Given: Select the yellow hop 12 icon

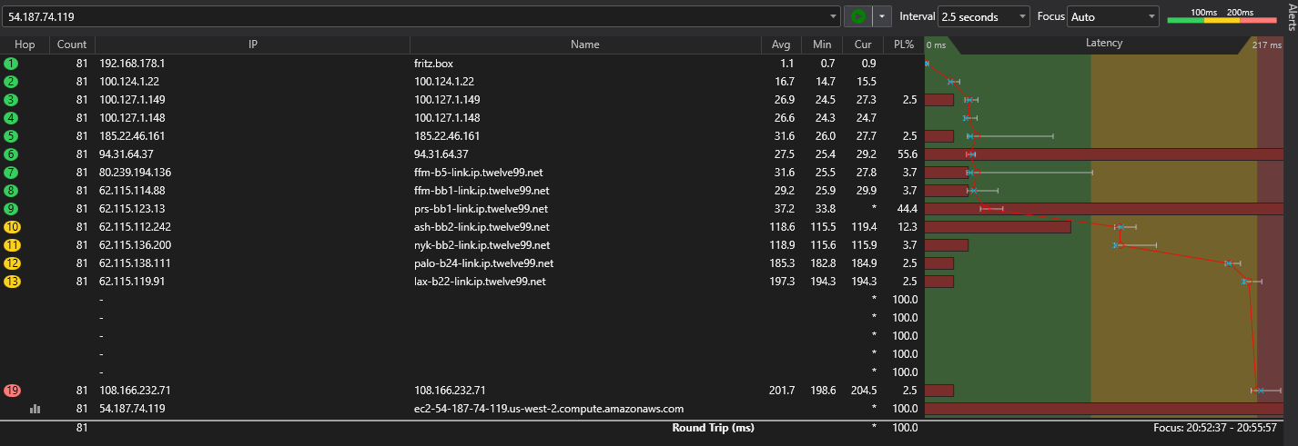Looking at the screenshot, I should coord(12,263).
